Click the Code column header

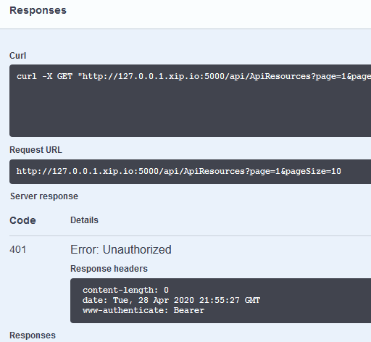[22, 220]
